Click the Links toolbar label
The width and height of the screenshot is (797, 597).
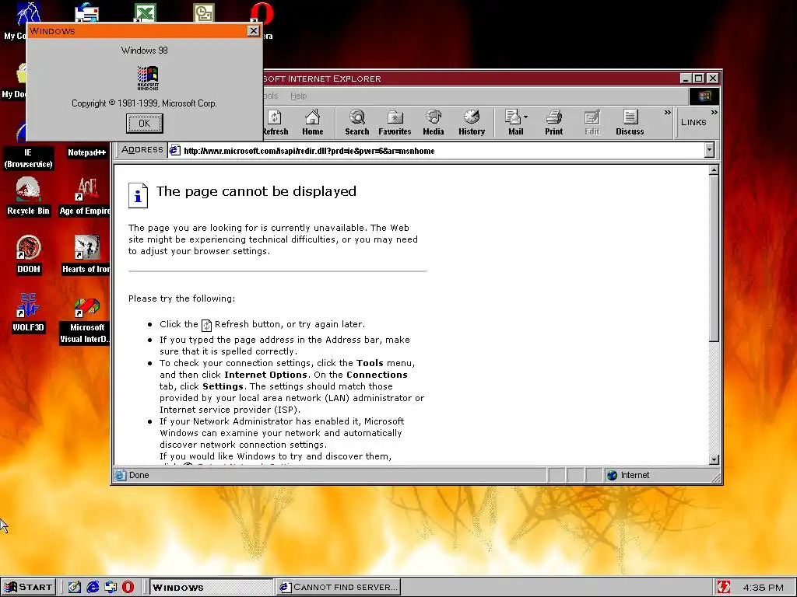693,122
